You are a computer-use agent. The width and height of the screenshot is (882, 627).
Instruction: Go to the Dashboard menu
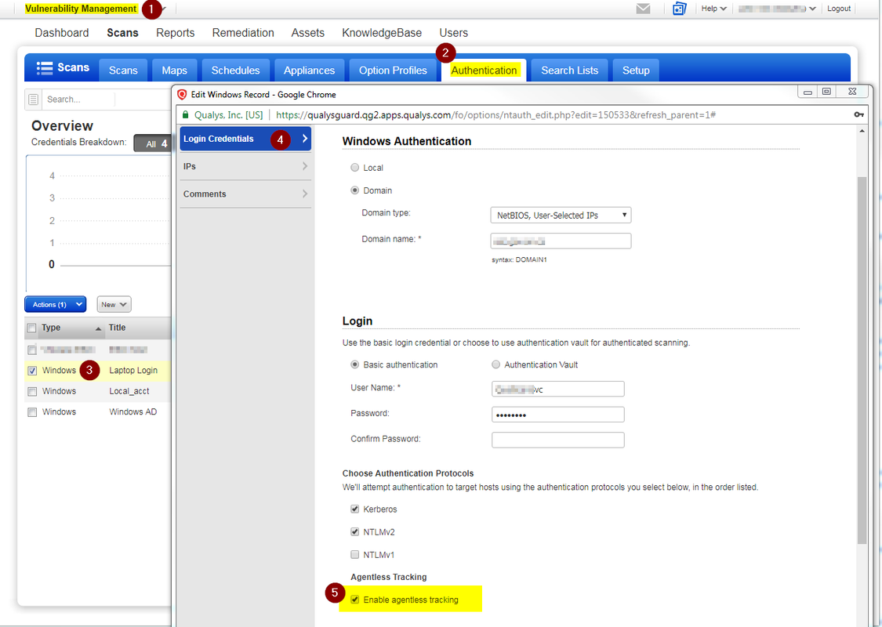coord(62,33)
